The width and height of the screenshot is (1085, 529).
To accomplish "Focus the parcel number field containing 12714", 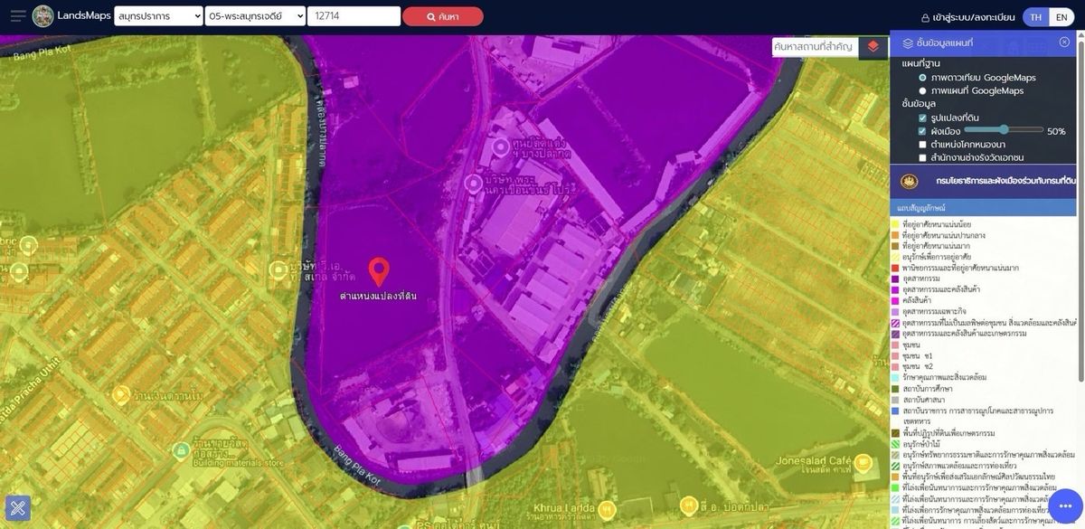I will tap(354, 16).
